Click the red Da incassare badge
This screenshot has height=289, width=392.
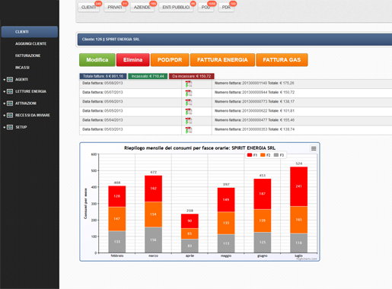click(x=192, y=76)
